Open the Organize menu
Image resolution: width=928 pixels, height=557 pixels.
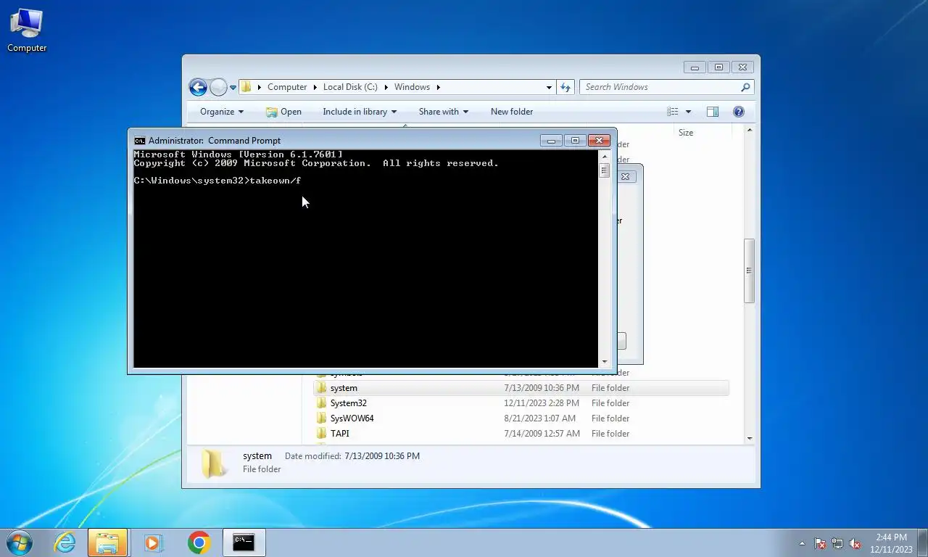(222, 112)
